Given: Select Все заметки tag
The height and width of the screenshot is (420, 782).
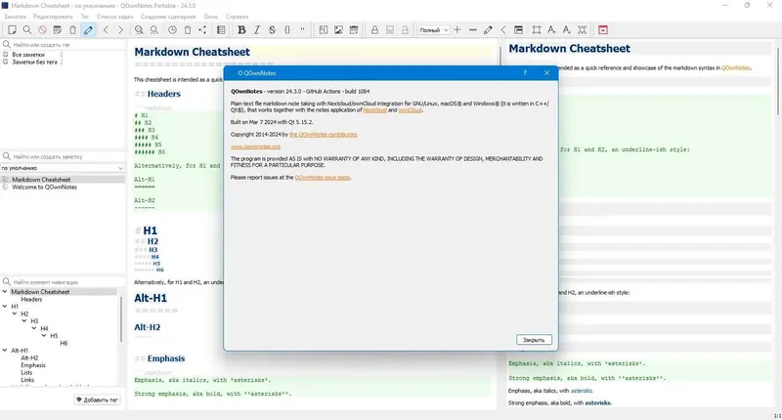Looking at the screenshot, I should [28, 55].
